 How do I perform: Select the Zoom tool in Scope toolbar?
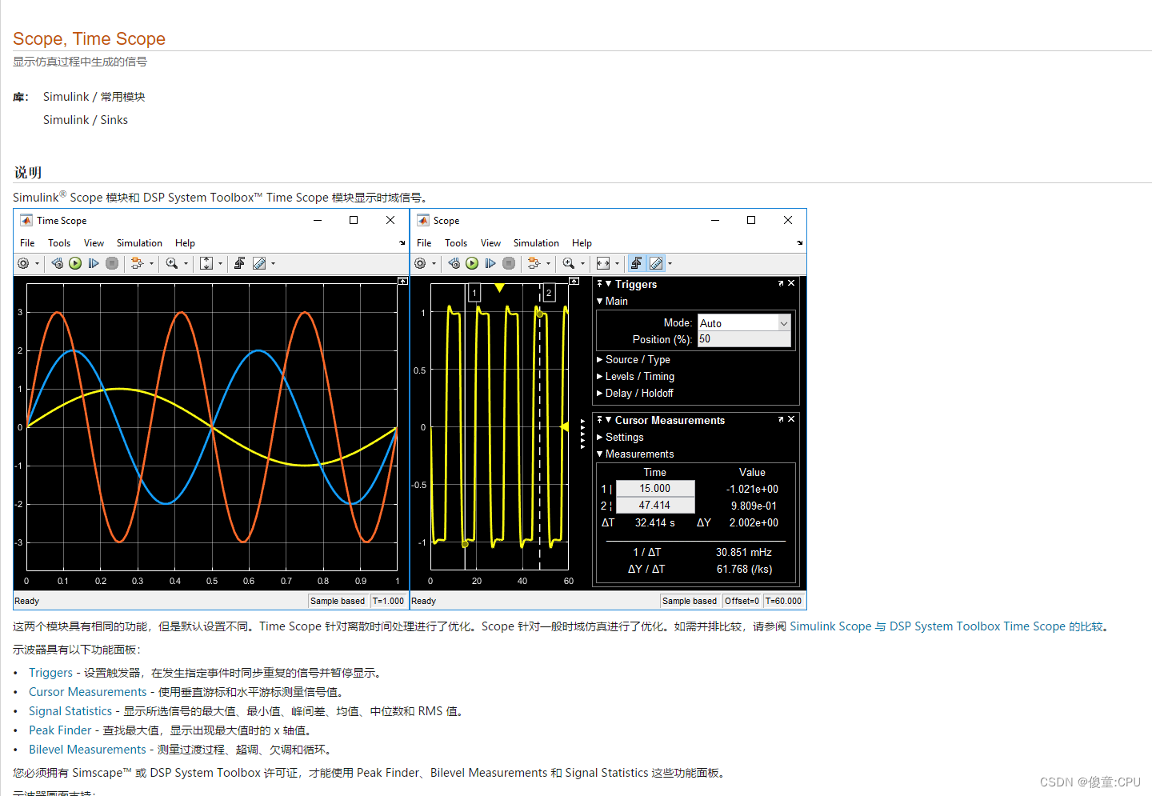point(568,263)
